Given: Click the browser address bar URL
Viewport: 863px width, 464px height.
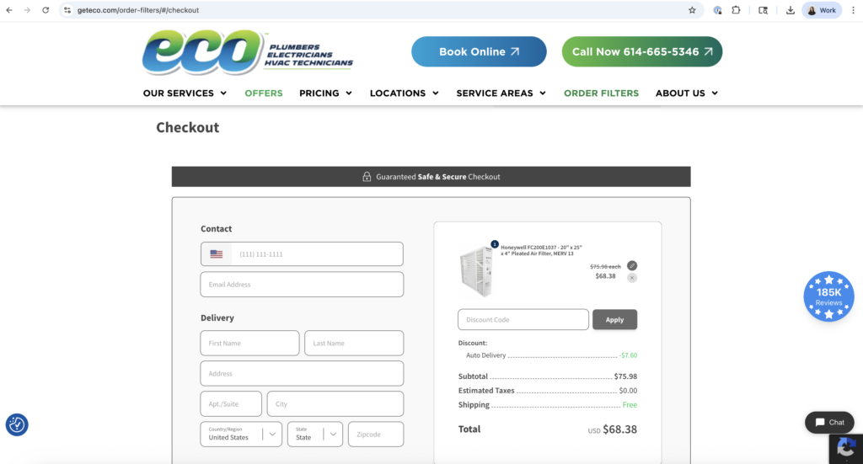Looking at the screenshot, I should [138, 10].
